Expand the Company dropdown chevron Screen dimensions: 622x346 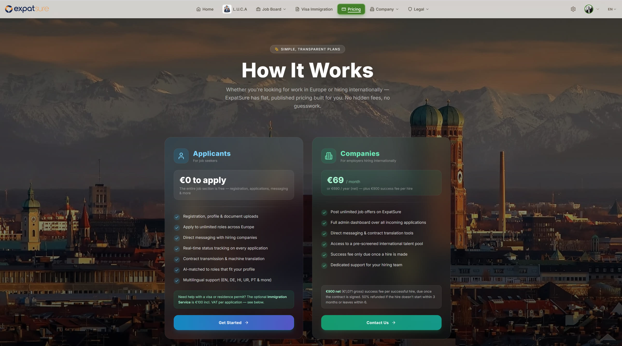point(397,9)
